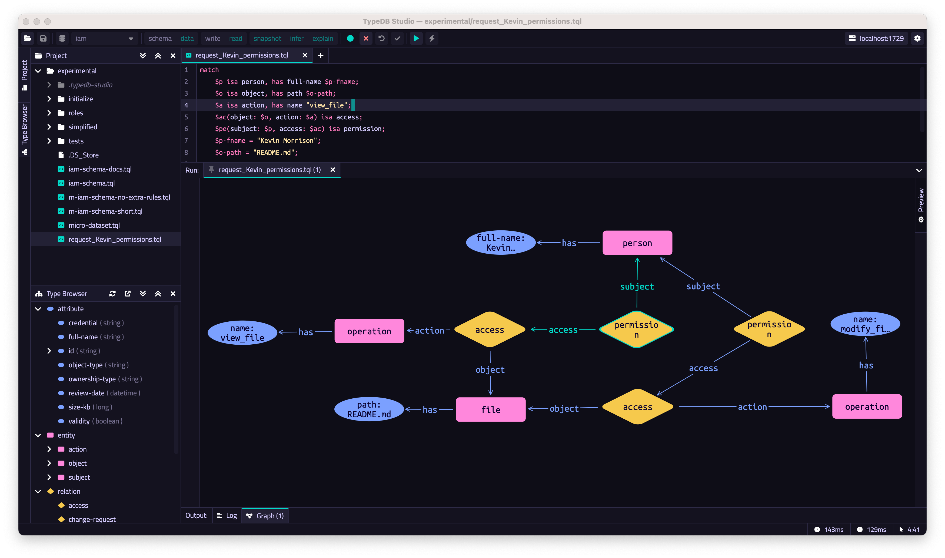The width and height of the screenshot is (945, 558).
Task: Refresh the Type Browser
Action: pyautogui.click(x=112, y=294)
